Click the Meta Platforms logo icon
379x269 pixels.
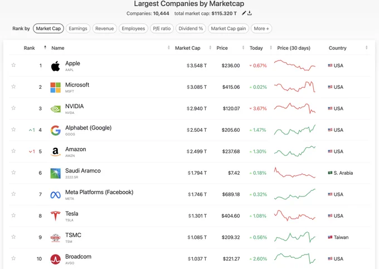55,195
